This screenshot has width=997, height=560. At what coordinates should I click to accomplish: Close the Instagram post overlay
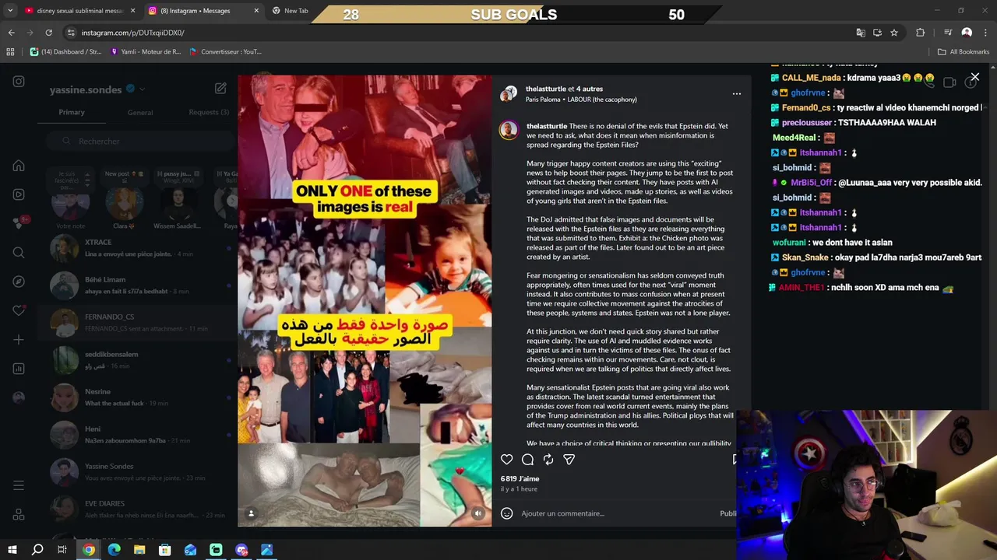(x=974, y=77)
